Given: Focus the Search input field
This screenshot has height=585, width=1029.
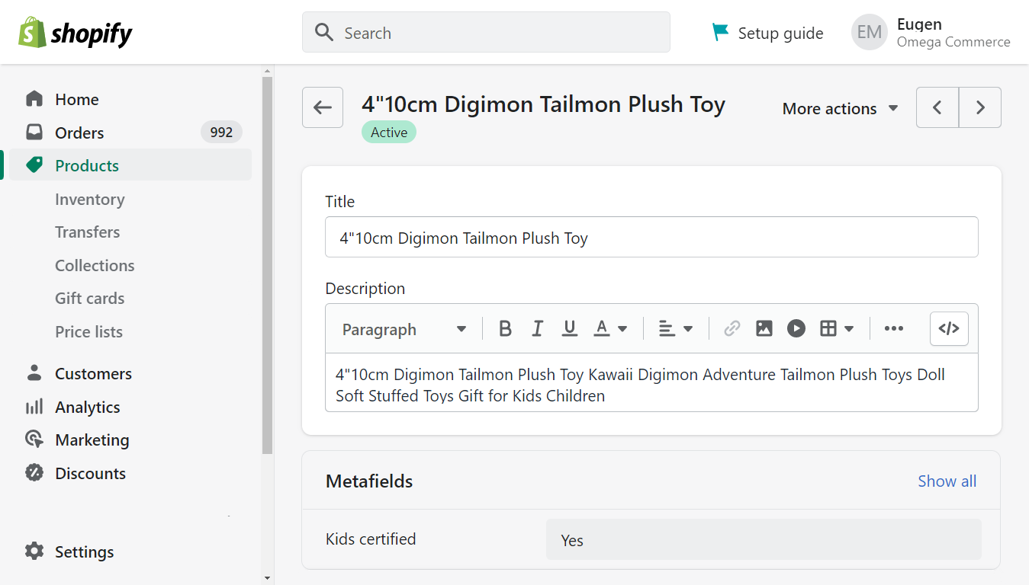Looking at the screenshot, I should 486,32.
